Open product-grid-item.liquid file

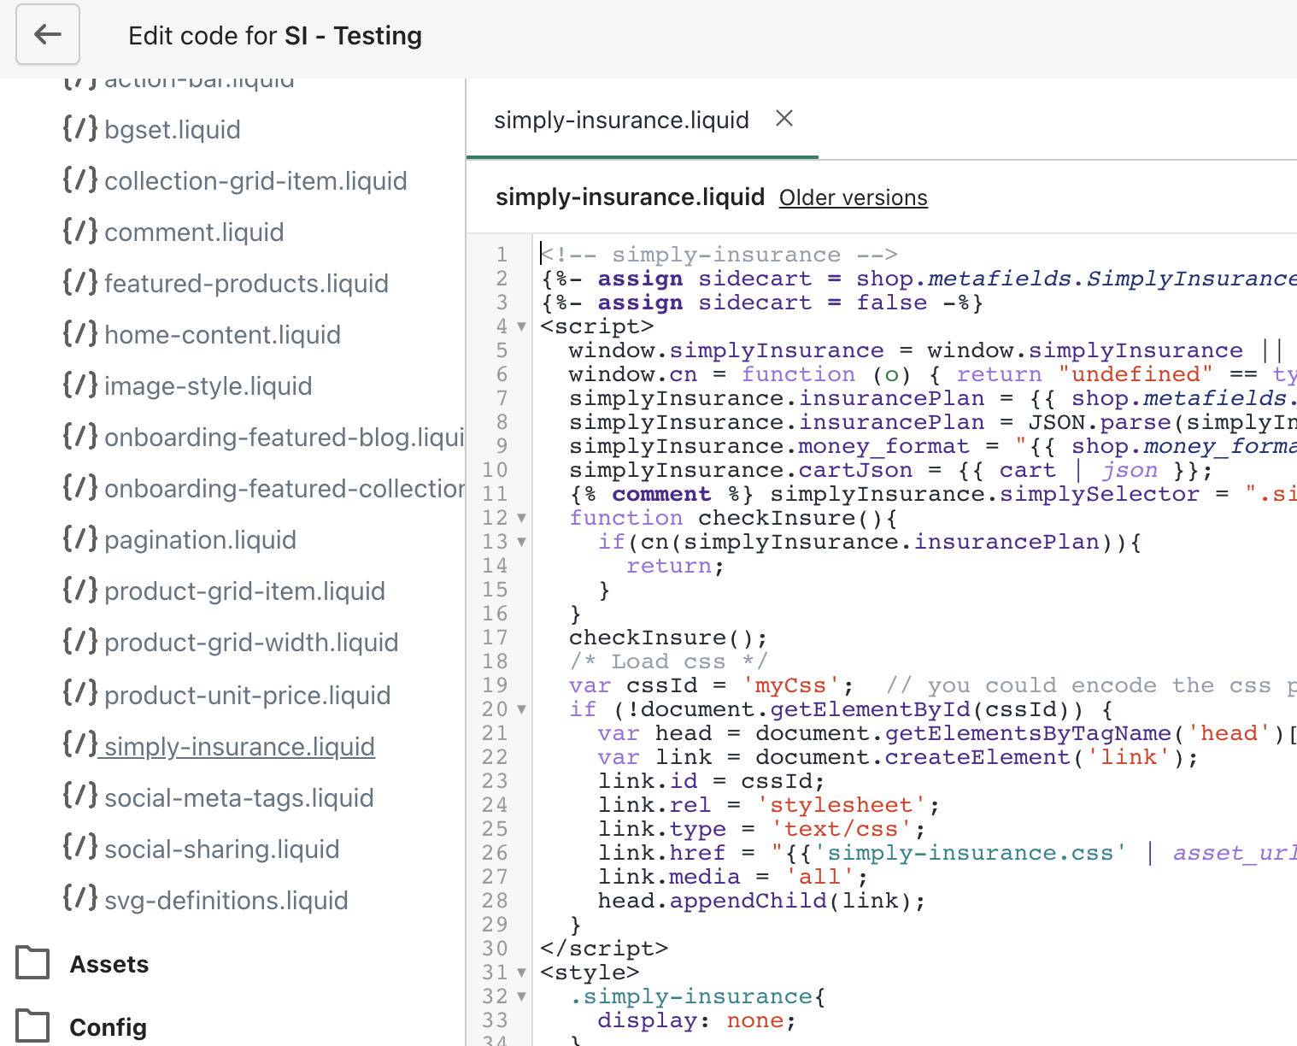coord(244,591)
